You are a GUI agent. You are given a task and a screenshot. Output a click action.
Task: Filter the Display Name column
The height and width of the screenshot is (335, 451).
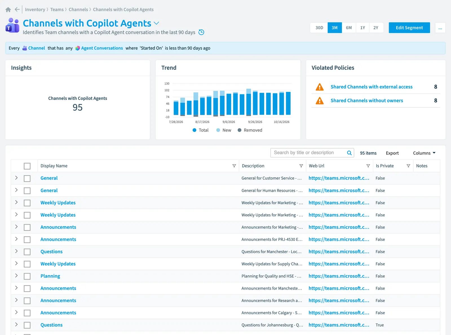click(x=234, y=166)
